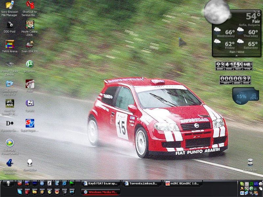Collapse the weather forecast panel arrow
The height and width of the screenshot is (197, 263).
pos(236,55)
